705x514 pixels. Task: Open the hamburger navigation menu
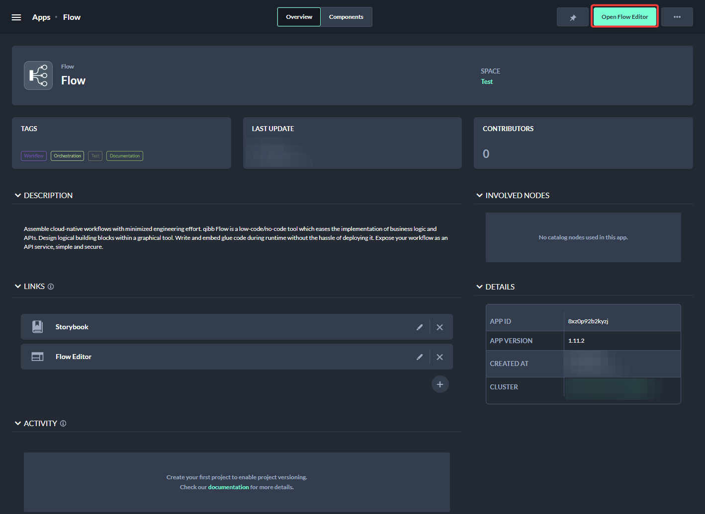[x=16, y=17]
